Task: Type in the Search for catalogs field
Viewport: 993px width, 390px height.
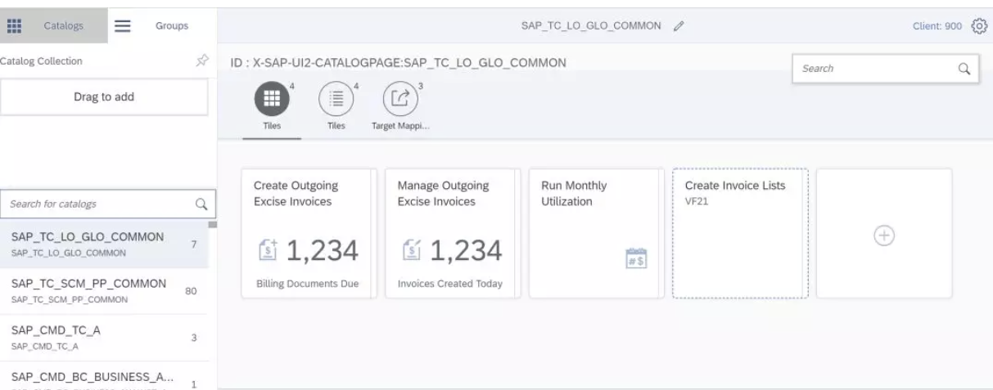Action: point(107,204)
